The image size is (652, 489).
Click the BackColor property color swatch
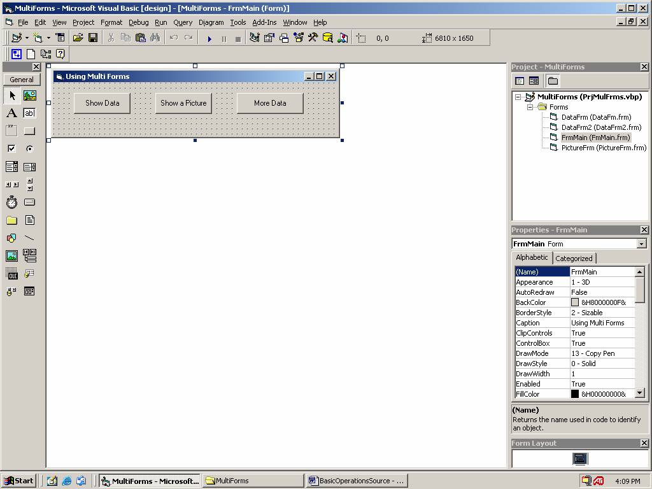pos(575,302)
